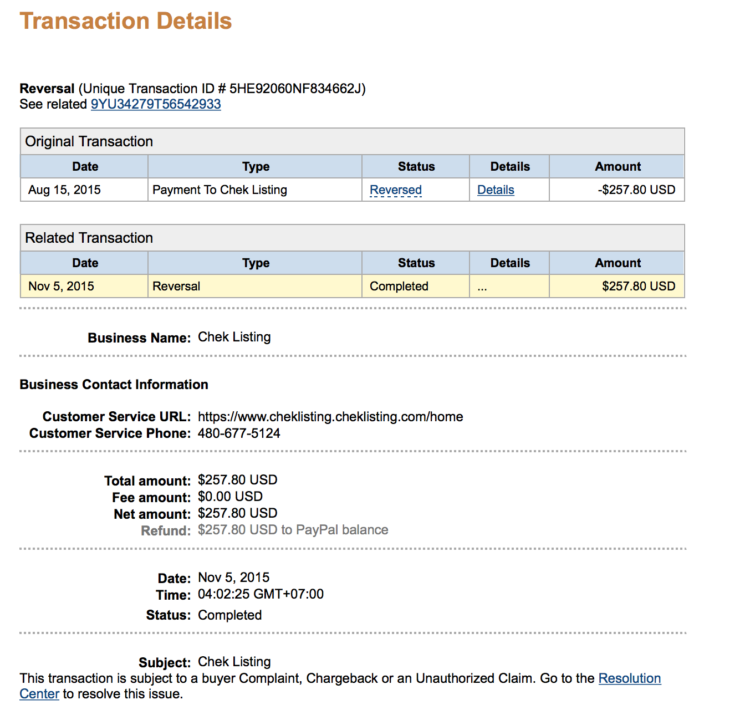Click the Business Name value Chek Listing
Screen dimensions: 745x705
[x=234, y=337]
